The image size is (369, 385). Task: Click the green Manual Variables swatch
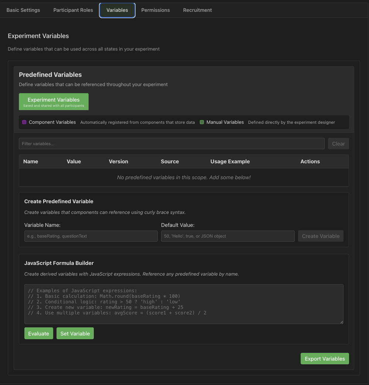[202, 122]
